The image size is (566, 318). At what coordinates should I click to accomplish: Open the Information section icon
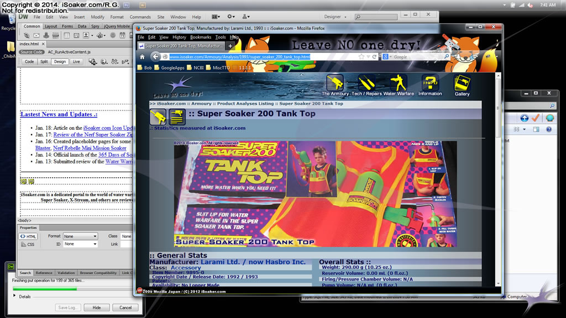tap(430, 83)
